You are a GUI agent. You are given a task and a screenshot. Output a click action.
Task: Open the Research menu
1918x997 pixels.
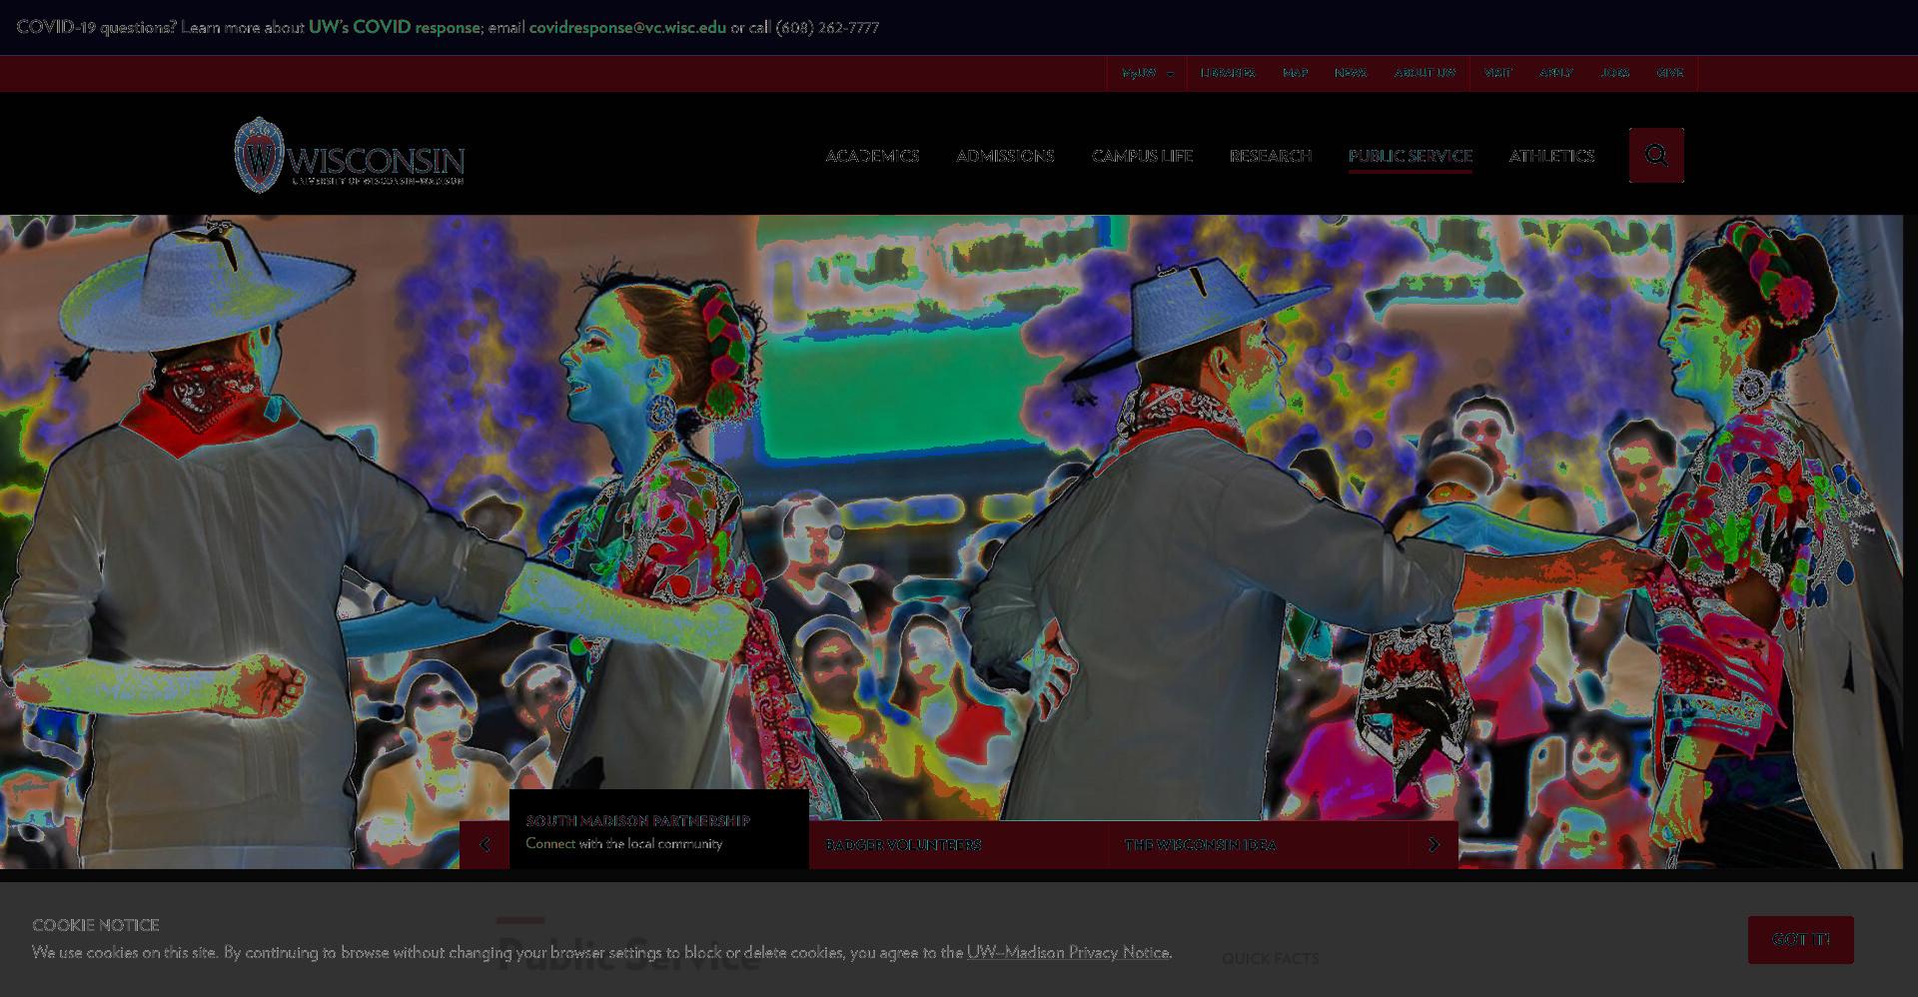(x=1271, y=156)
